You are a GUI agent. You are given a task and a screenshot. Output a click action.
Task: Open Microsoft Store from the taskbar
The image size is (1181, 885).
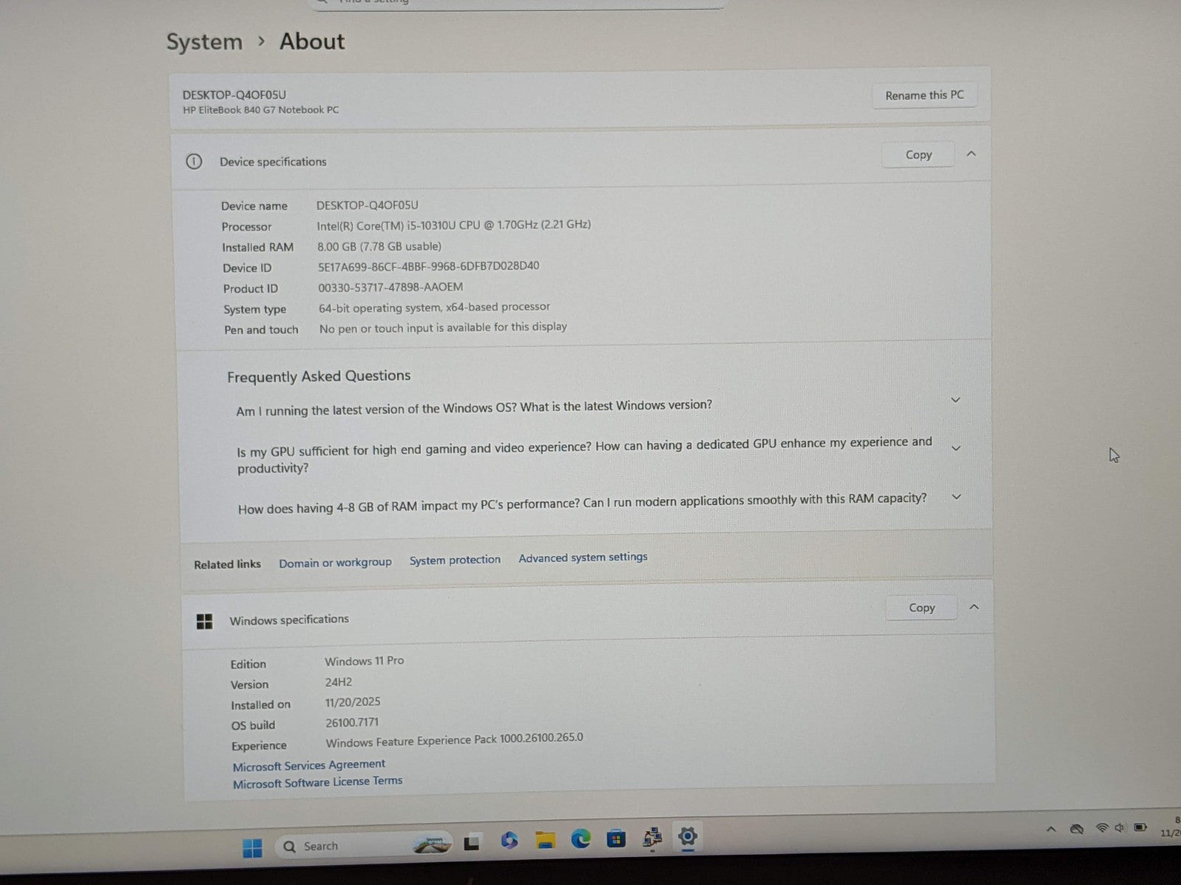[616, 839]
